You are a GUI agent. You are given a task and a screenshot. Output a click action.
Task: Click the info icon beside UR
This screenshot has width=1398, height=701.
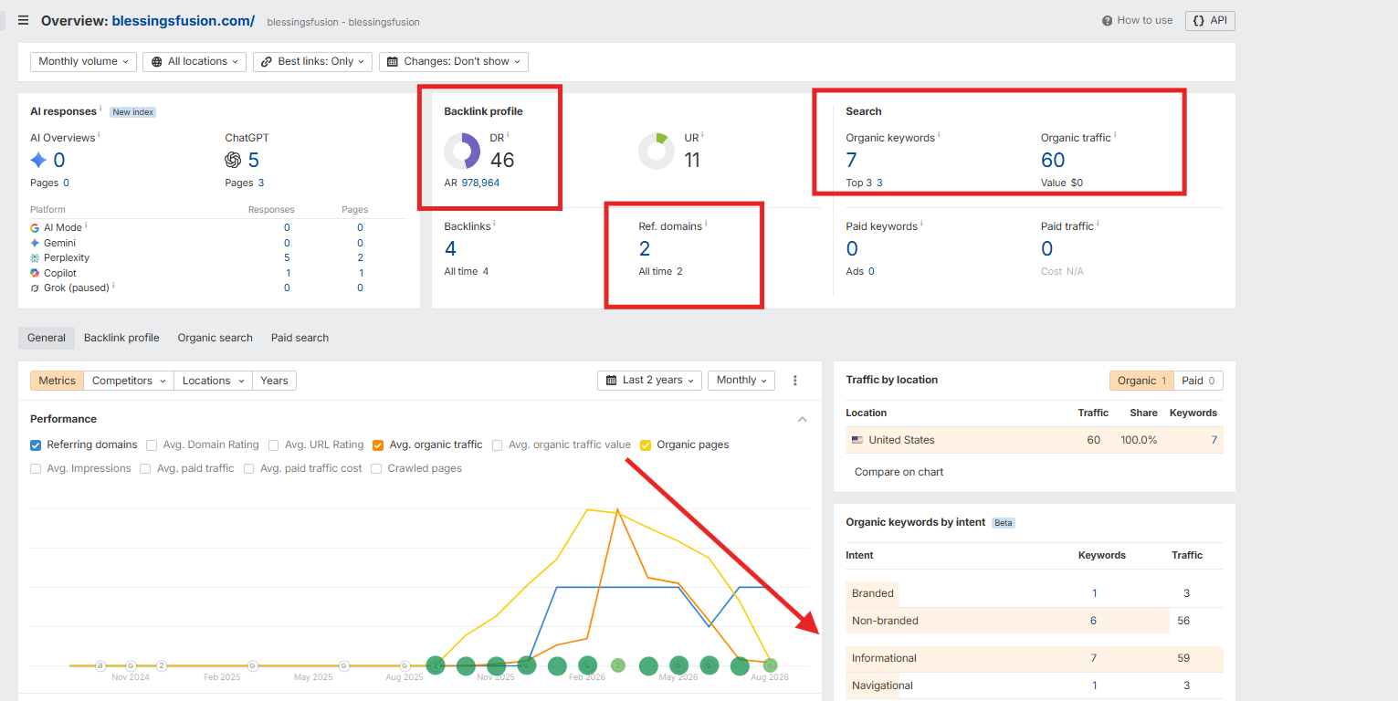tap(703, 136)
